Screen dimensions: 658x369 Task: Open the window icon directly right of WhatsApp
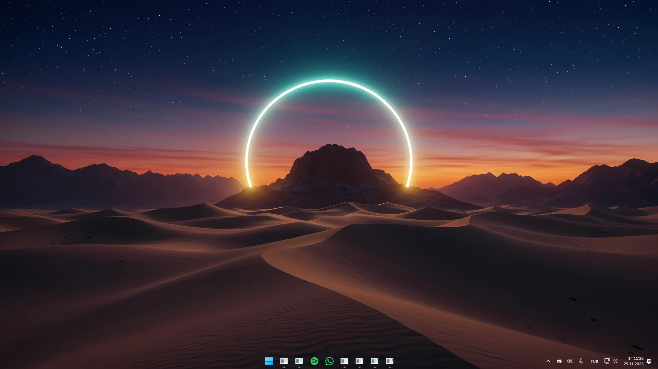pos(344,361)
